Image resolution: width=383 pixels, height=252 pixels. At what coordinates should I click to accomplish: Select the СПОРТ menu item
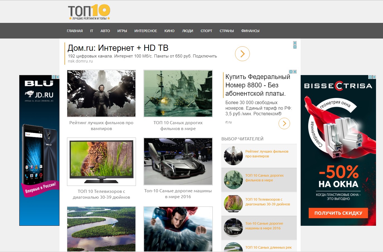point(206,31)
